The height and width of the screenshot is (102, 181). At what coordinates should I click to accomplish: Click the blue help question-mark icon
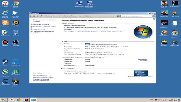click(x=154, y=19)
